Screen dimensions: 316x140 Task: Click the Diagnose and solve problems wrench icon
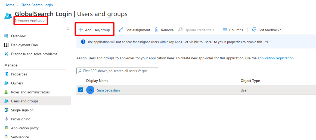point(6,54)
